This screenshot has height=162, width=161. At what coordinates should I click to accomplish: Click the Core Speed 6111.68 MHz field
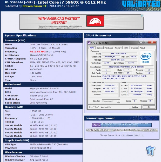(110, 85)
